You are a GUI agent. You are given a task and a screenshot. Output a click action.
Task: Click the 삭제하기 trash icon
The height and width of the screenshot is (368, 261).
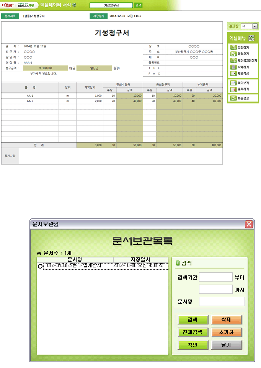click(x=233, y=67)
